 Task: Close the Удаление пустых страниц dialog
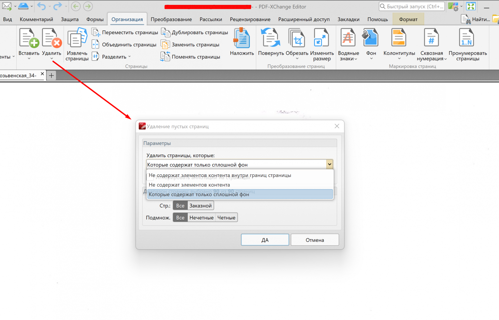coord(337,126)
